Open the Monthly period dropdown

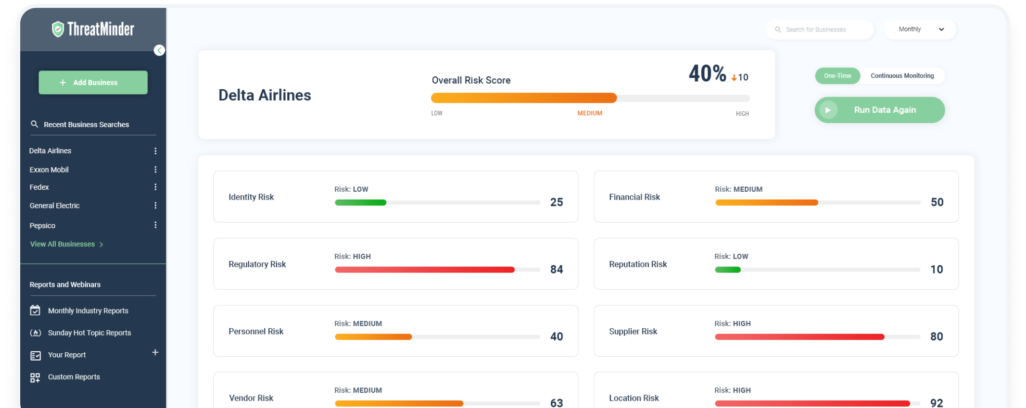920,30
